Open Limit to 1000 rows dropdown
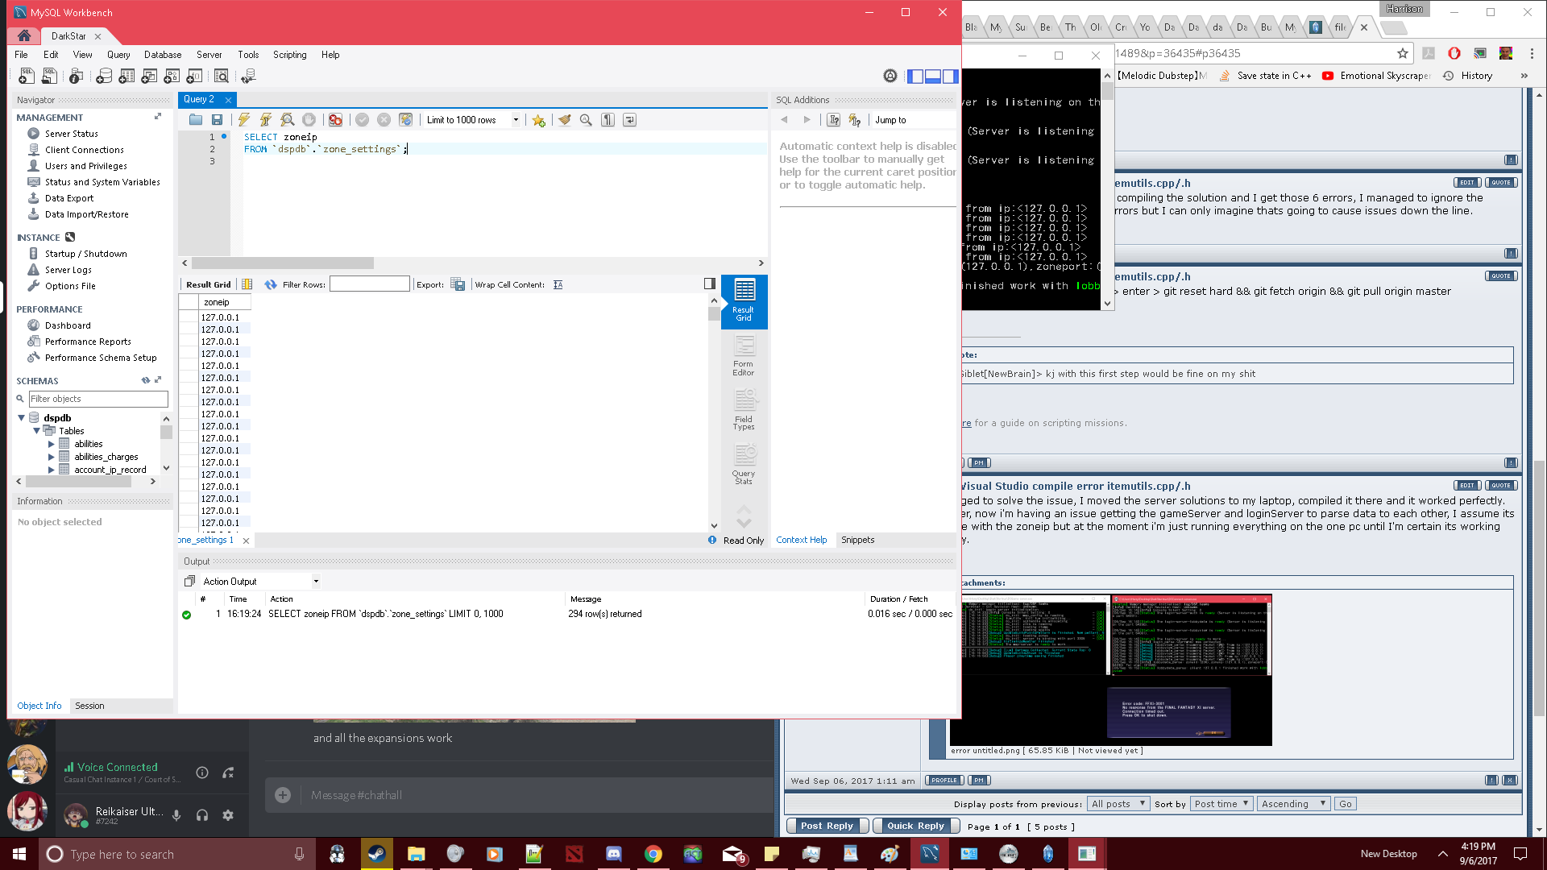 tap(516, 120)
